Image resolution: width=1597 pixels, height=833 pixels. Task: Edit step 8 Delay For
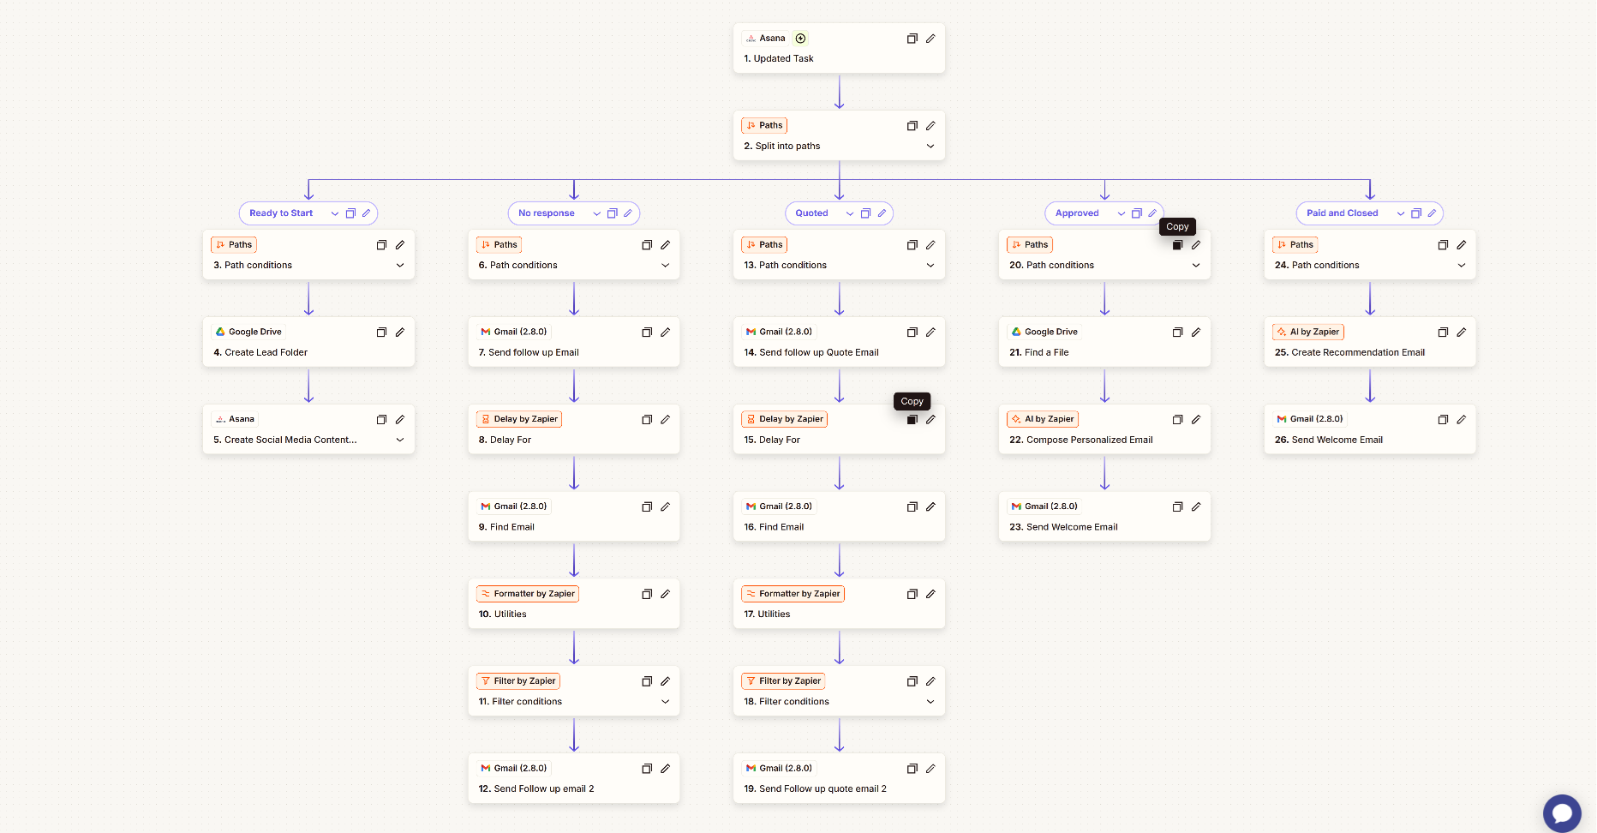[666, 420]
